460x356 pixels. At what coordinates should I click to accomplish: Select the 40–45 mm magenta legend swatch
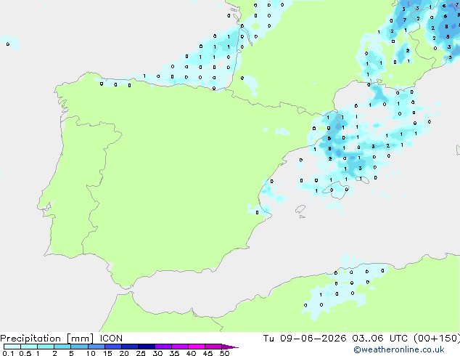point(197,347)
